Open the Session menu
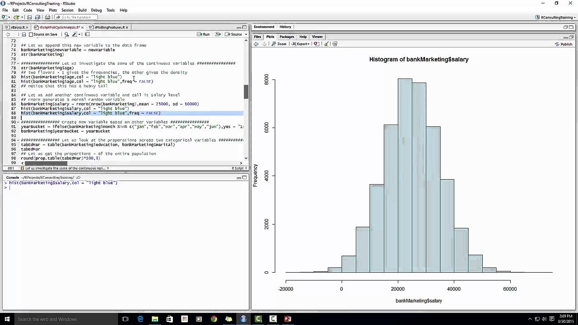The image size is (578, 325). click(x=67, y=10)
